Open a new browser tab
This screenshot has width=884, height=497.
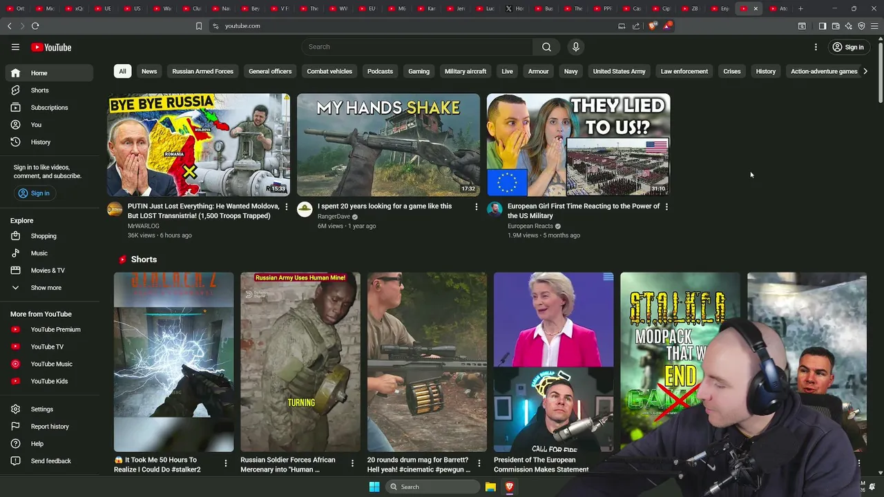point(800,8)
